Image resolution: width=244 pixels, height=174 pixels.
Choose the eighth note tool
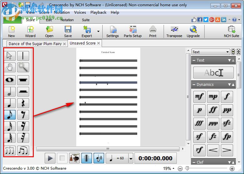pos(10,115)
